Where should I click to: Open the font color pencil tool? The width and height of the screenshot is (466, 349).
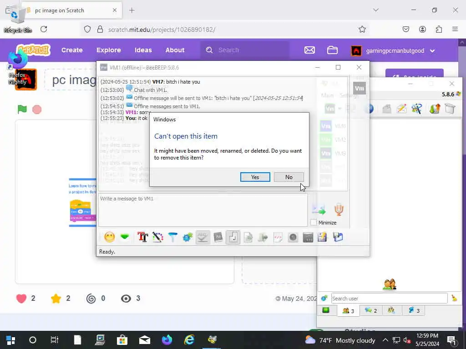[158, 237]
